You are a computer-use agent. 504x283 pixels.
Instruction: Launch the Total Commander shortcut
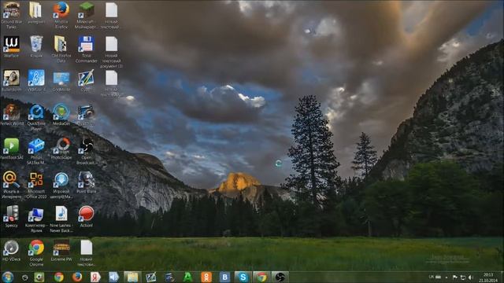tap(86, 49)
